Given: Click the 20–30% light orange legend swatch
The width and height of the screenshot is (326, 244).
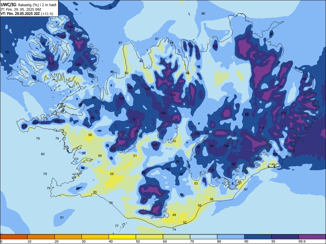Looking at the screenshot, I should [x=68, y=237].
